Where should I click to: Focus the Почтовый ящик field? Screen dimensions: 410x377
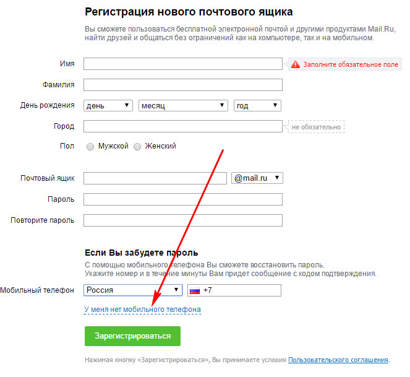[x=155, y=178]
